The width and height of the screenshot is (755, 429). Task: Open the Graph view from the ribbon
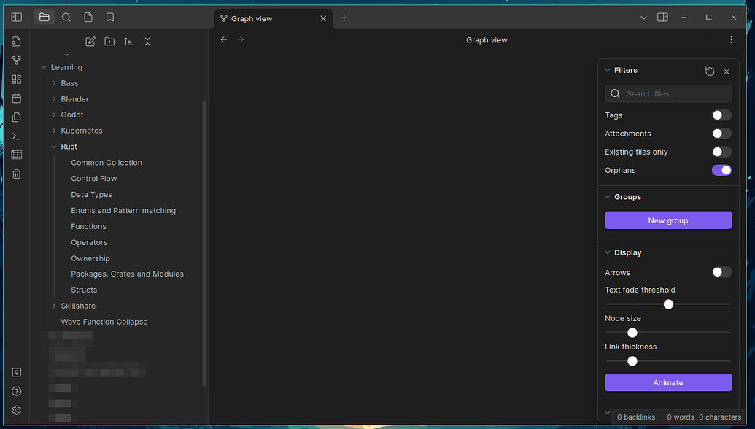pos(16,60)
